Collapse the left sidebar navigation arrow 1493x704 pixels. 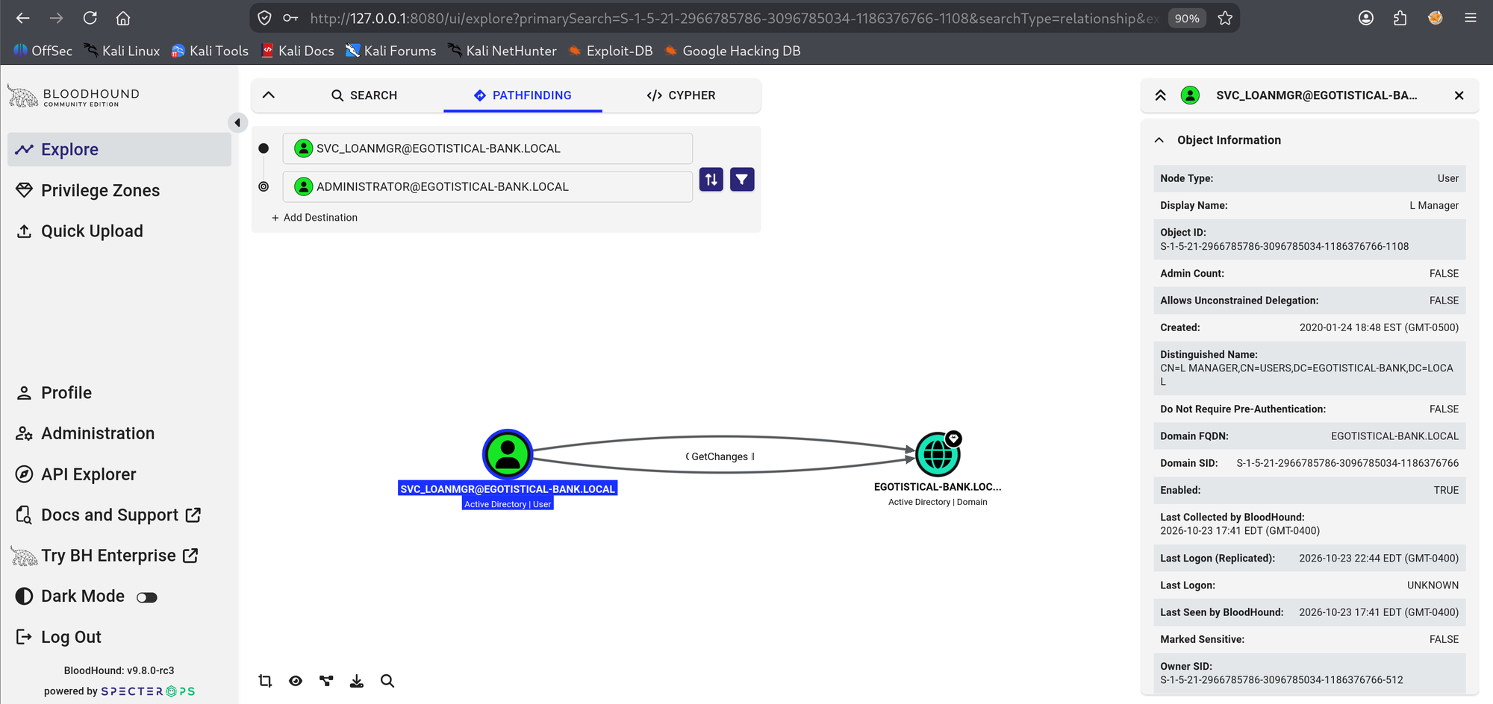(237, 122)
